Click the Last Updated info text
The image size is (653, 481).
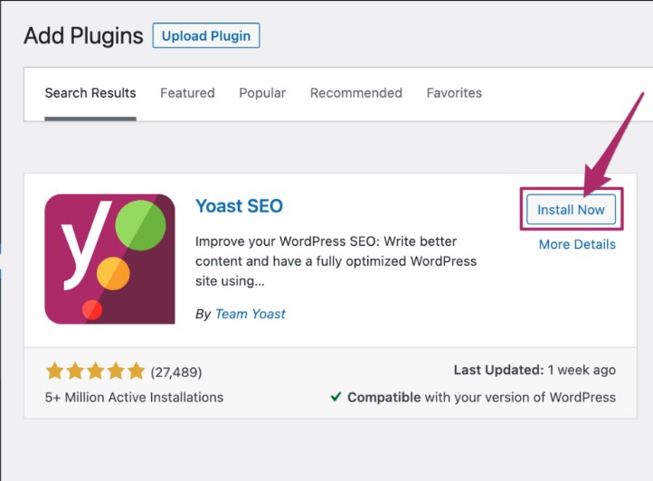pos(535,370)
